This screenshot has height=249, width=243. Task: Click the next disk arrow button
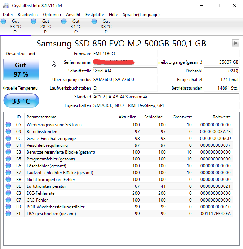pos(235,43)
